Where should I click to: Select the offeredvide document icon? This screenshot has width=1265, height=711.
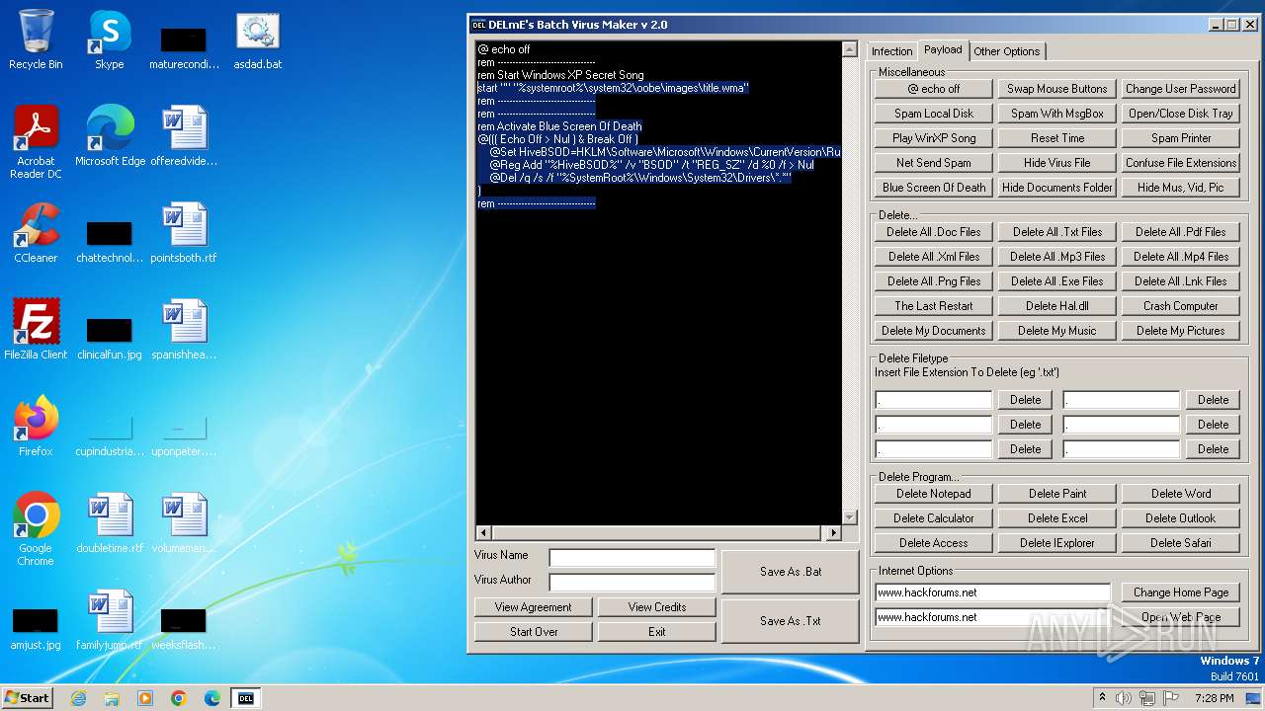point(184,136)
